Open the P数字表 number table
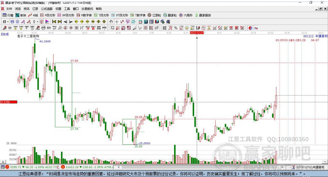 pyautogui.click(x=84, y=15)
